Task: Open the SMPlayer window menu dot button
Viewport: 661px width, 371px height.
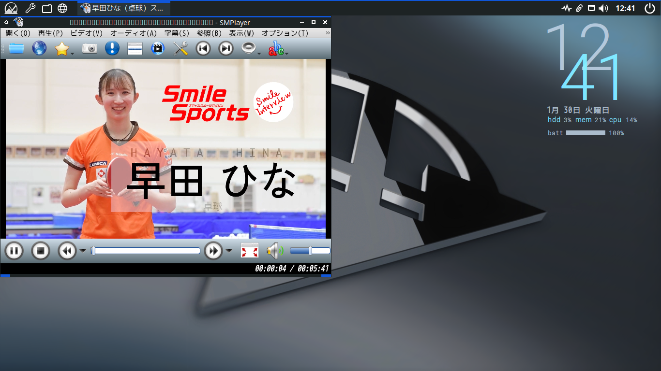Action: coord(6,22)
